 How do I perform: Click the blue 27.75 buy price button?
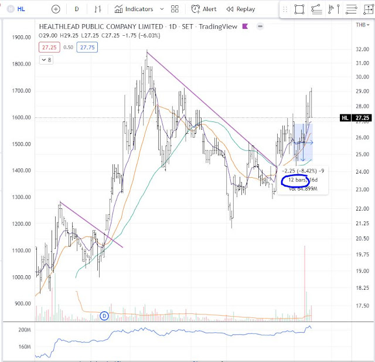click(x=87, y=48)
